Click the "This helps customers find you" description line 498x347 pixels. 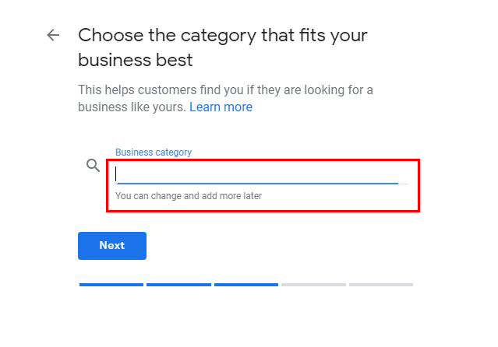pyautogui.click(x=225, y=90)
